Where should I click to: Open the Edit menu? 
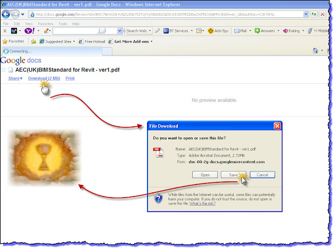17,24
